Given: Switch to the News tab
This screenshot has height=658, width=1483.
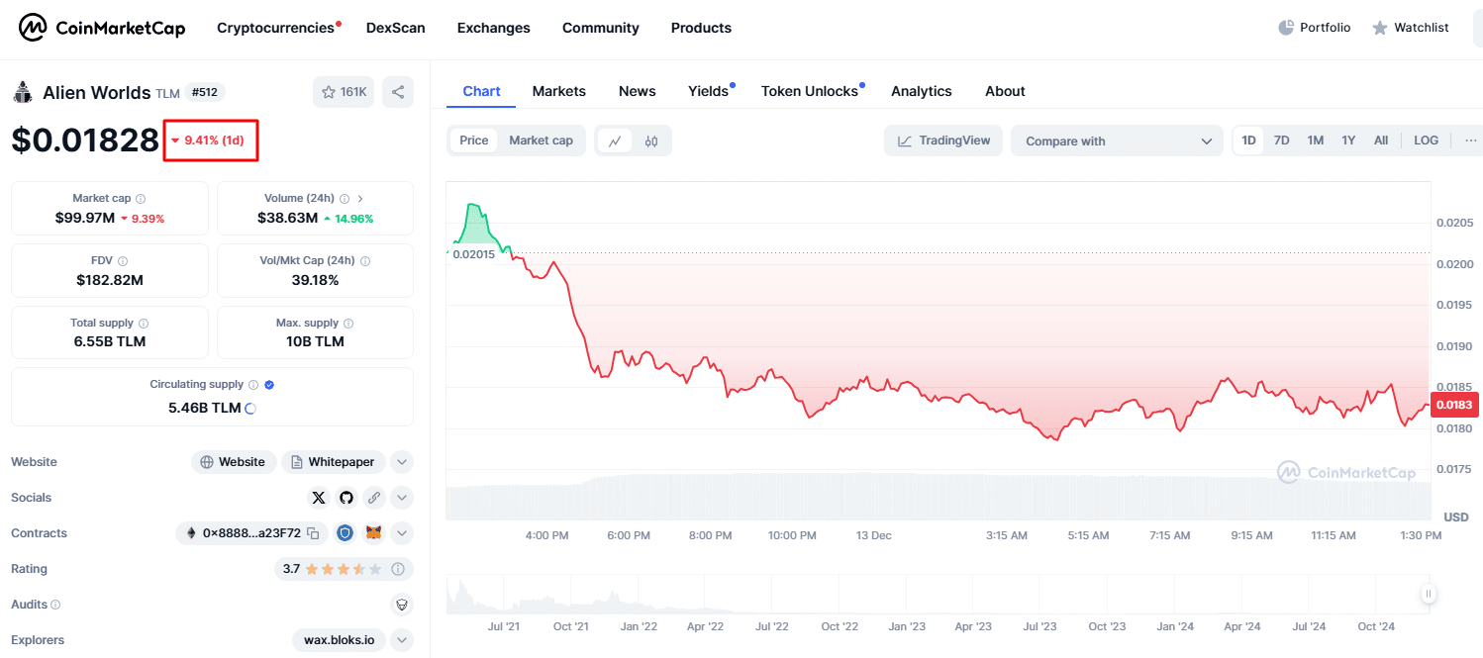Looking at the screenshot, I should (x=638, y=91).
